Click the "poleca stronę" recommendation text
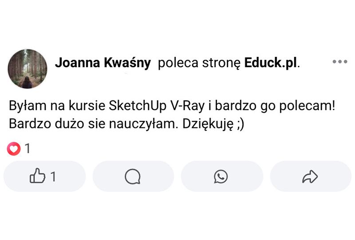This screenshot has height=240, width=355. click(x=199, y=64)
